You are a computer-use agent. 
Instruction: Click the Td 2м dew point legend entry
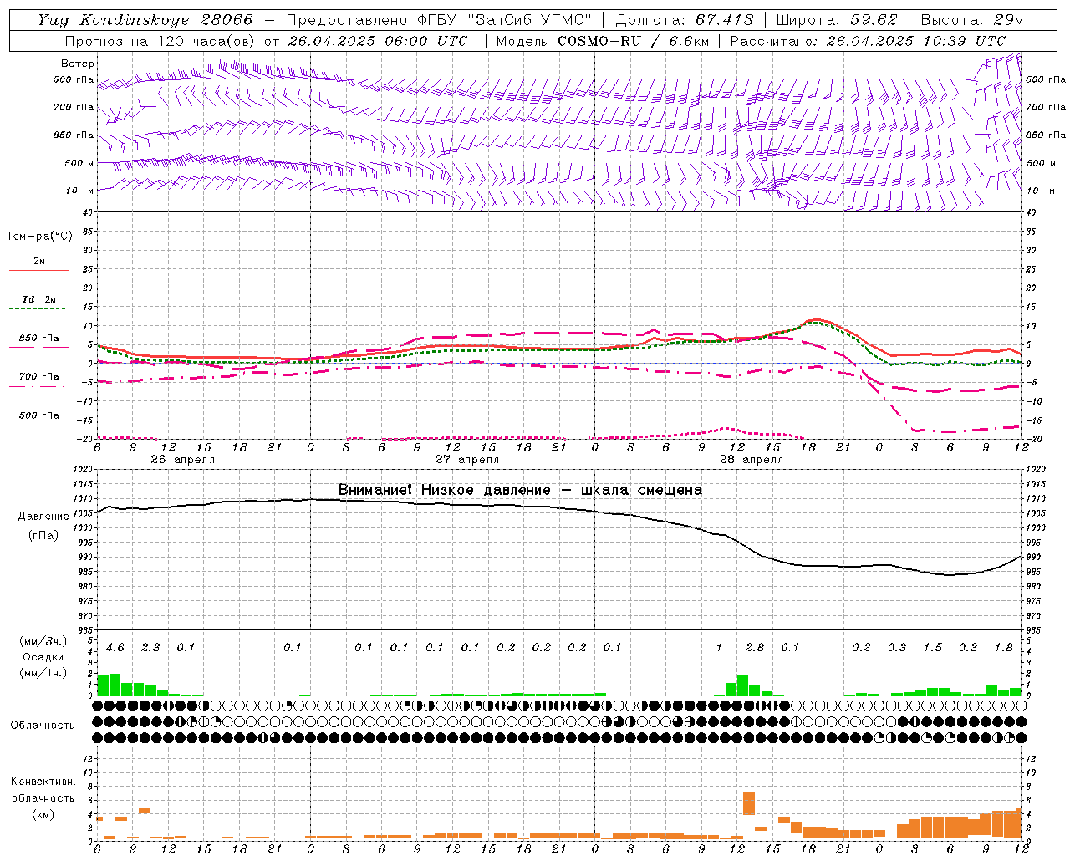(39, 299)
